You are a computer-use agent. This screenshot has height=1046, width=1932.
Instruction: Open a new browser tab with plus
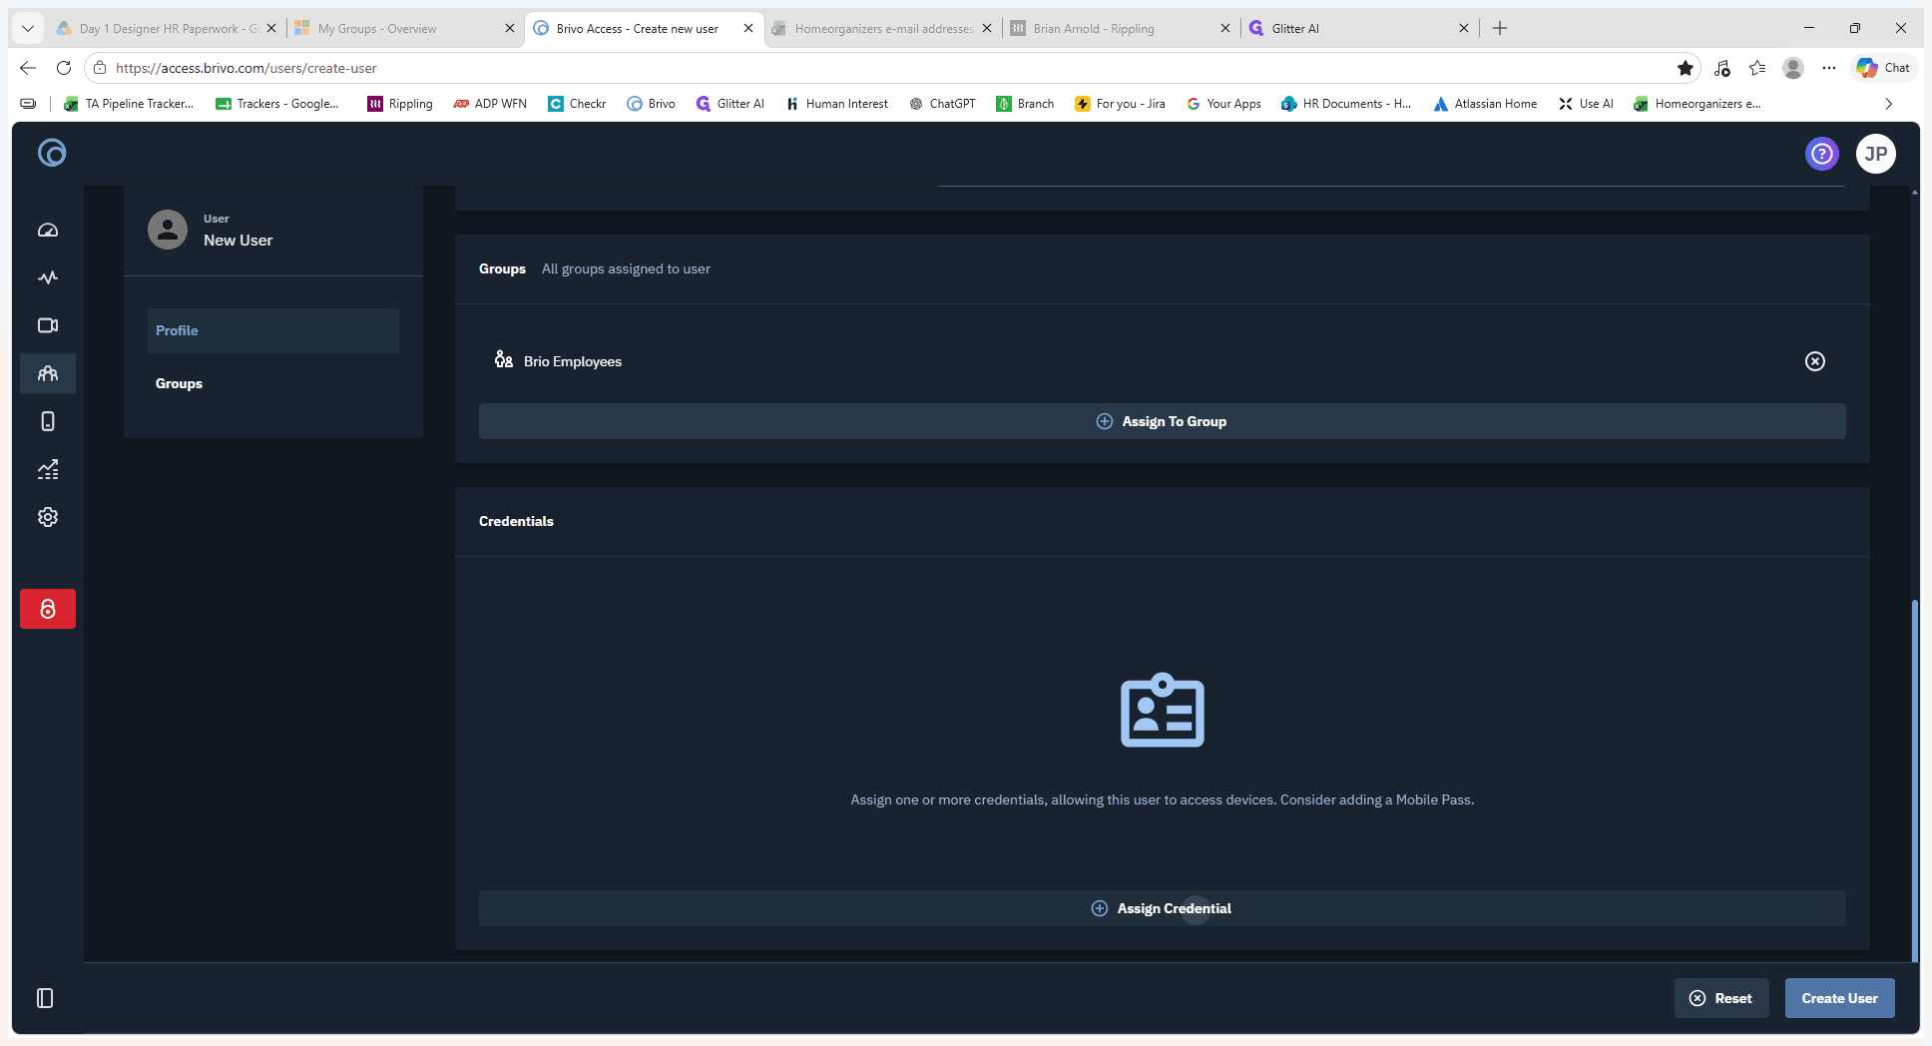[1500, 28]
